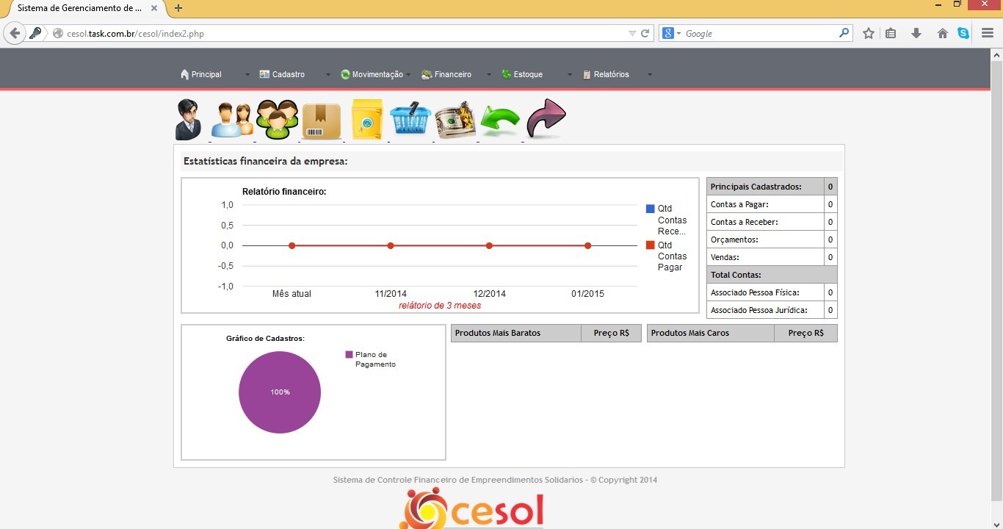Click inside the Google search field

coord(760,33)
